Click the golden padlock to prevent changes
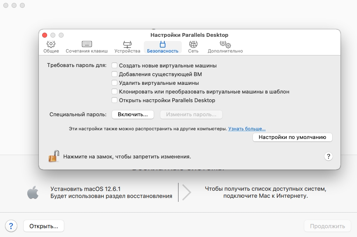The image size is (357, 237). (54, 156)
